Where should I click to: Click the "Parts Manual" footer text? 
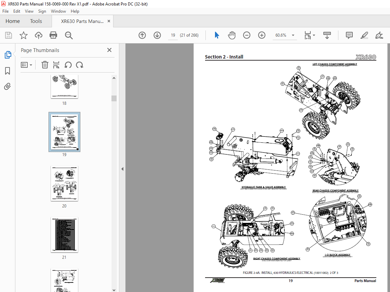click(x=365, y=281)
